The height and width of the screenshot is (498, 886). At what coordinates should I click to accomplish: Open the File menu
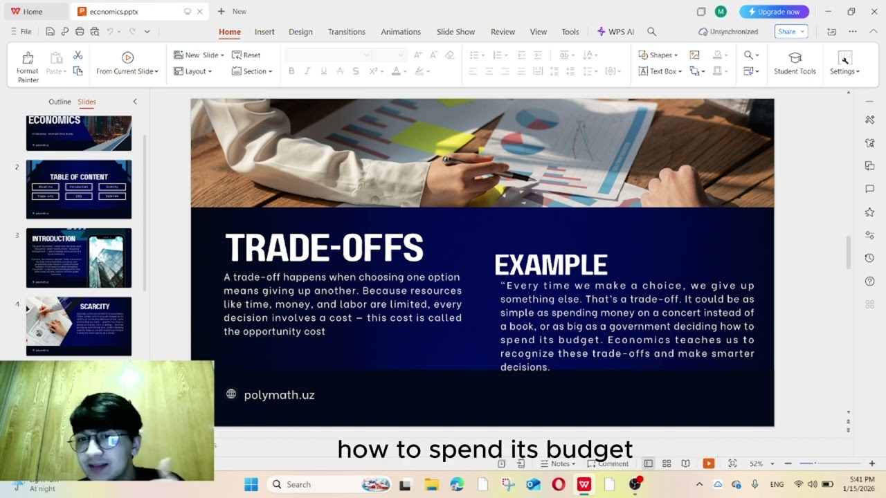pyautogui.click(x=21, y=32)
